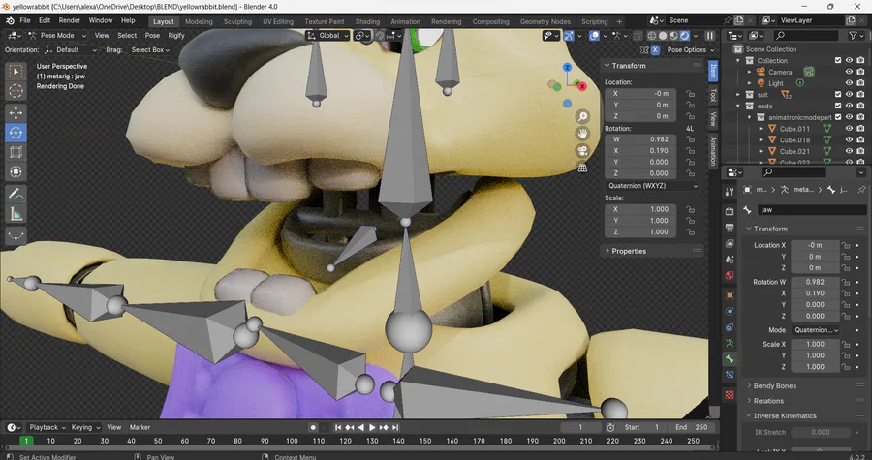Select the Rotate tool in left toolbar

click(x=16, y=133)
